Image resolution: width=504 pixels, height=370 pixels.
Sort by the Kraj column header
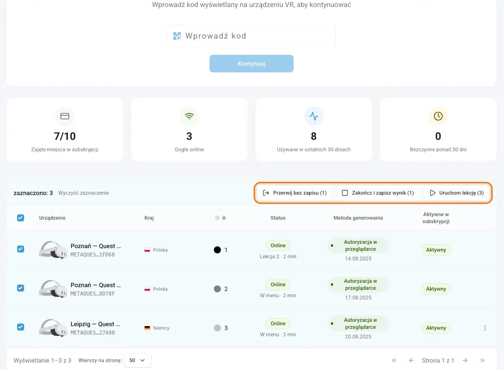pos(149,217)
